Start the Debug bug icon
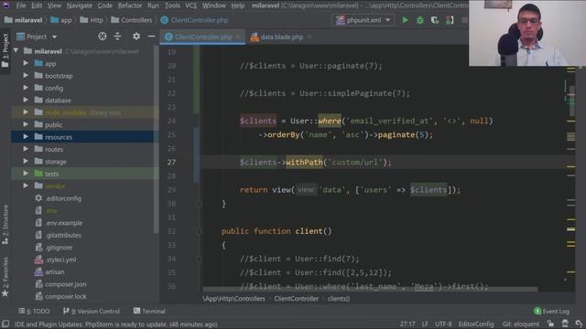 [x=420, y=20]
